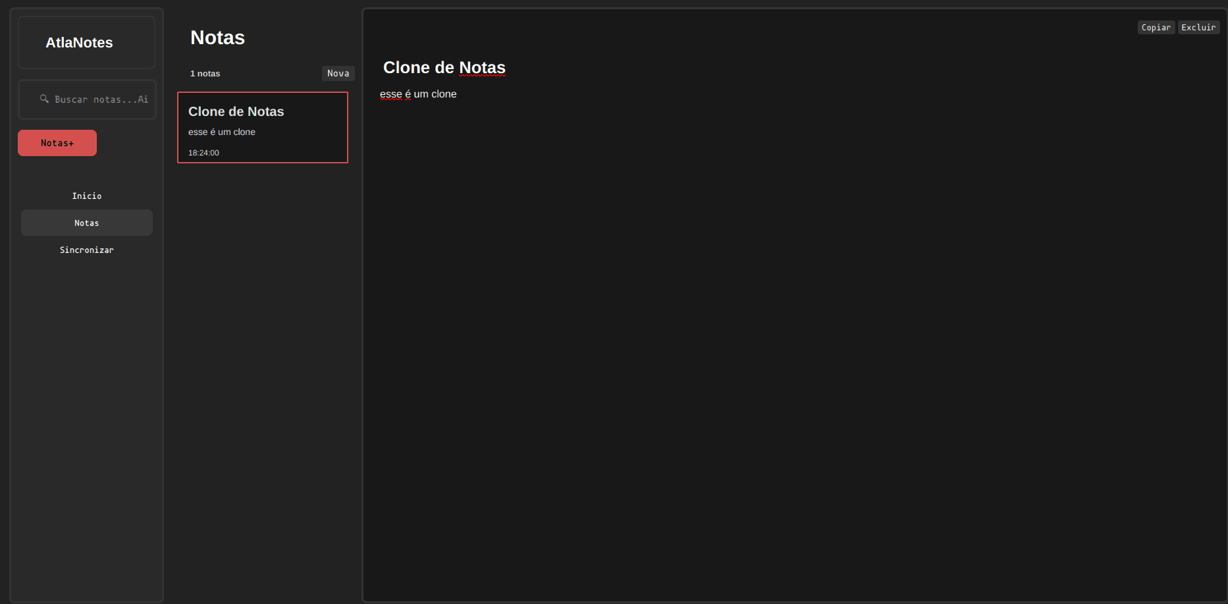Image resolution: width=1228 pixels, height=604 pixels.
Task: Click the note card preview text 'esse é um clone'
Action: click(x=222, y=132)
